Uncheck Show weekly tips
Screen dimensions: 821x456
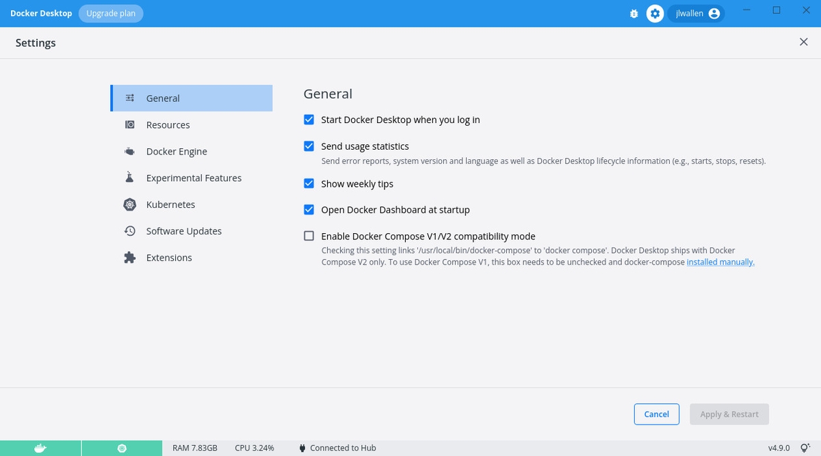[x=309, y=184]
